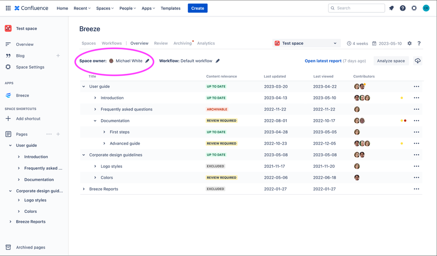Collapse the User guide row in table

pos(84,86)
